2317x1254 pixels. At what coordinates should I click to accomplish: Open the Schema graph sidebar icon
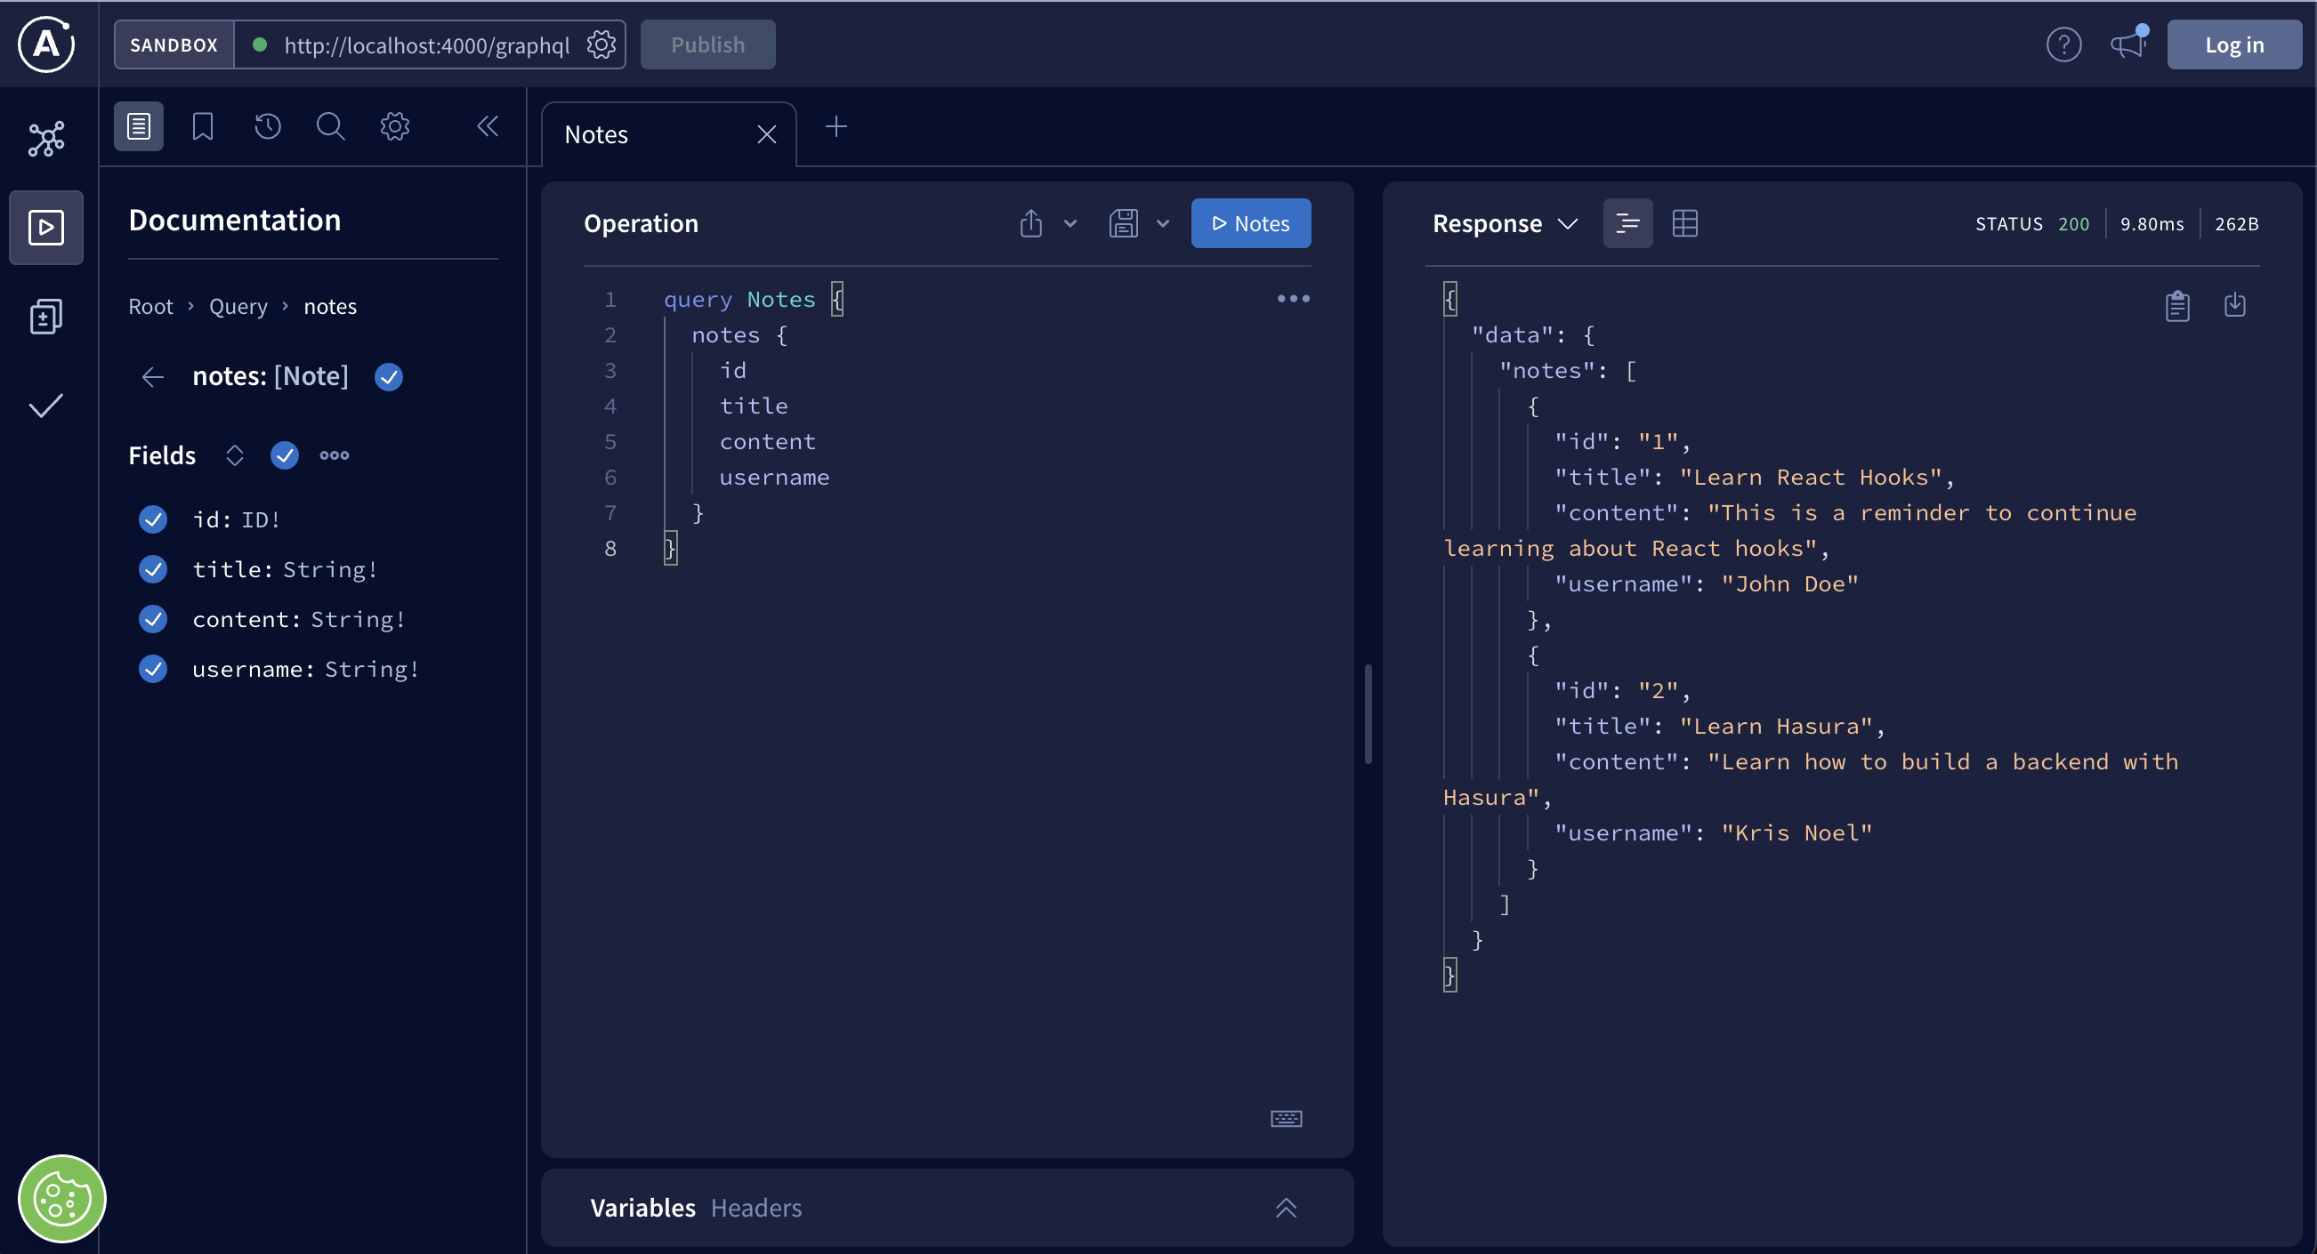(46, 140)
